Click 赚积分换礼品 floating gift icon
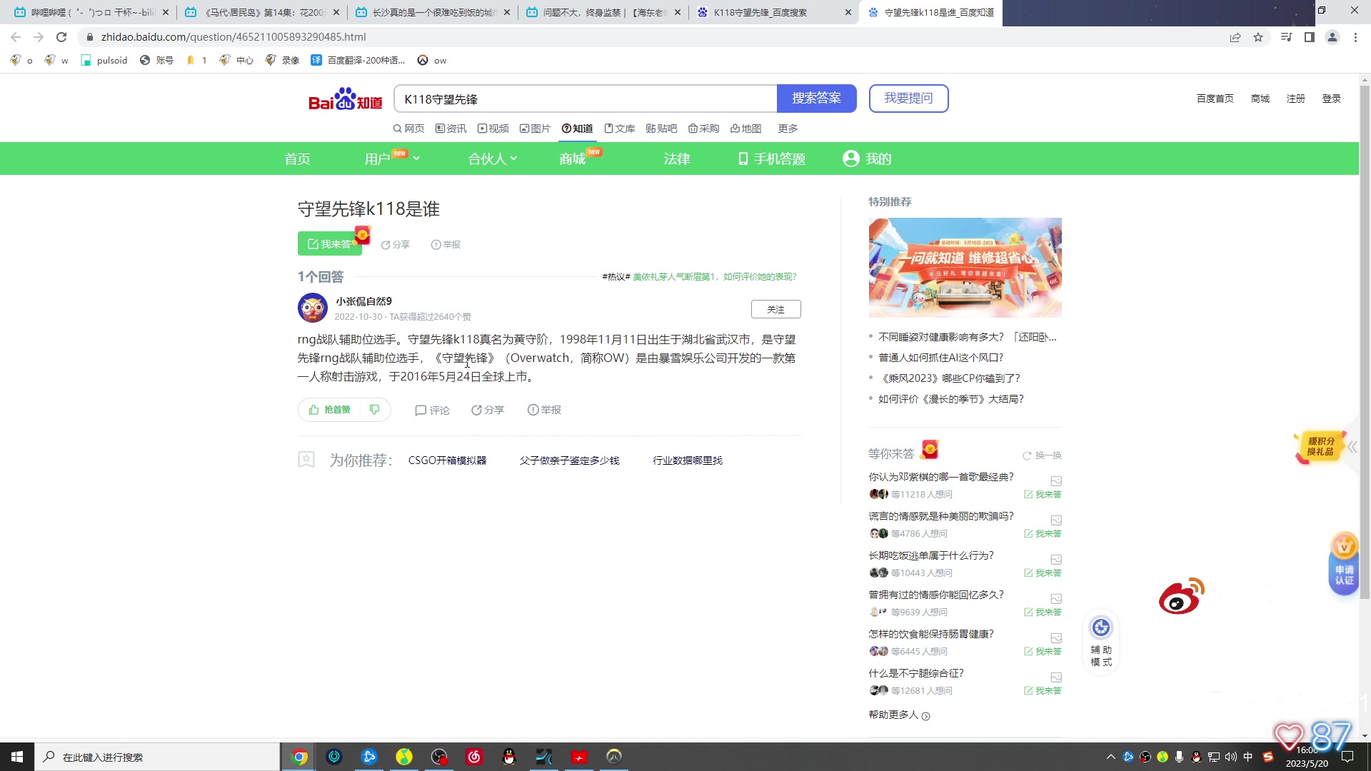The width and height of the screenshot is (1371, 771). click(x=1320, y=447)
